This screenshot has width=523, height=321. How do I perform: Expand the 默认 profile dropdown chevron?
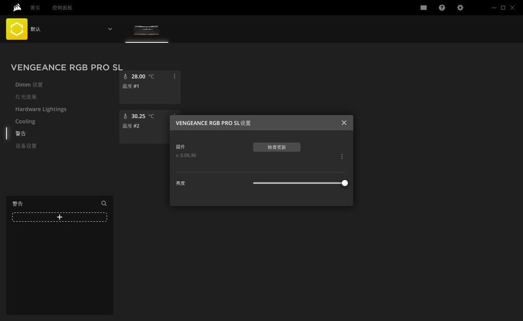coord(110,29)
